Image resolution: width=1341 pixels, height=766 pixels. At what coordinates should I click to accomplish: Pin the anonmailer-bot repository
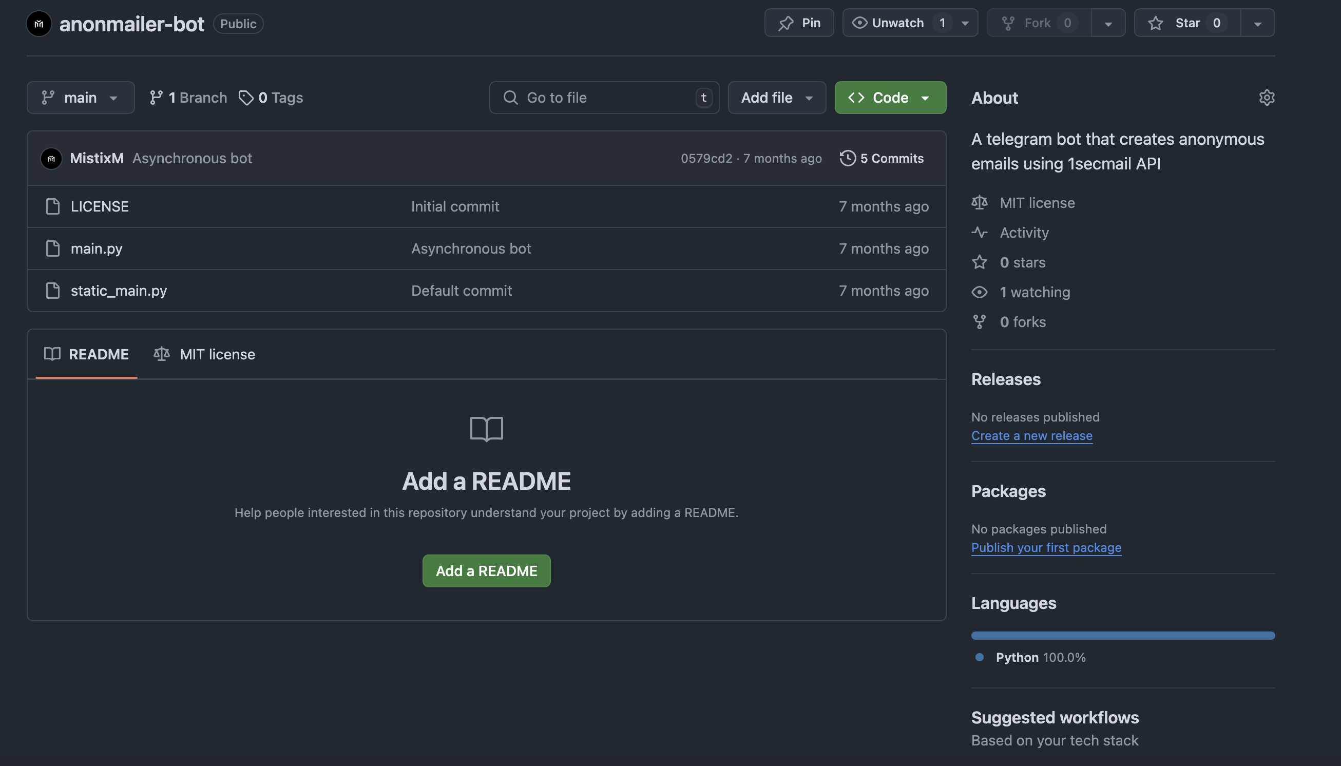coord(799,23)
